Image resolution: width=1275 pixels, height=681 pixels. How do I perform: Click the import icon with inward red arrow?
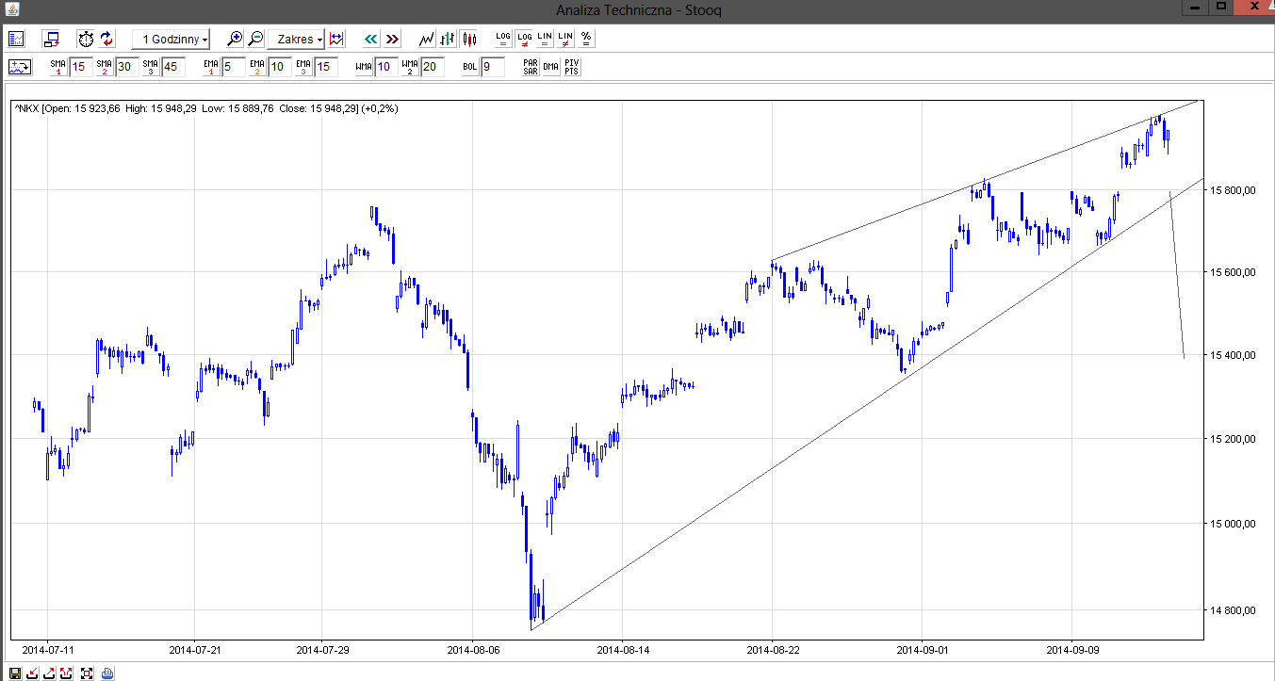pos(32,673)
